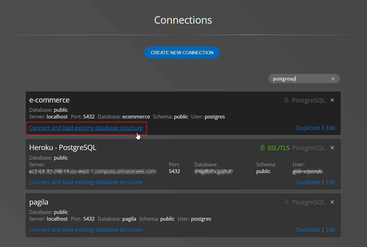Delete the e-commerce connection
Viewport: 367px width, 247px height.
click(332, 100)
